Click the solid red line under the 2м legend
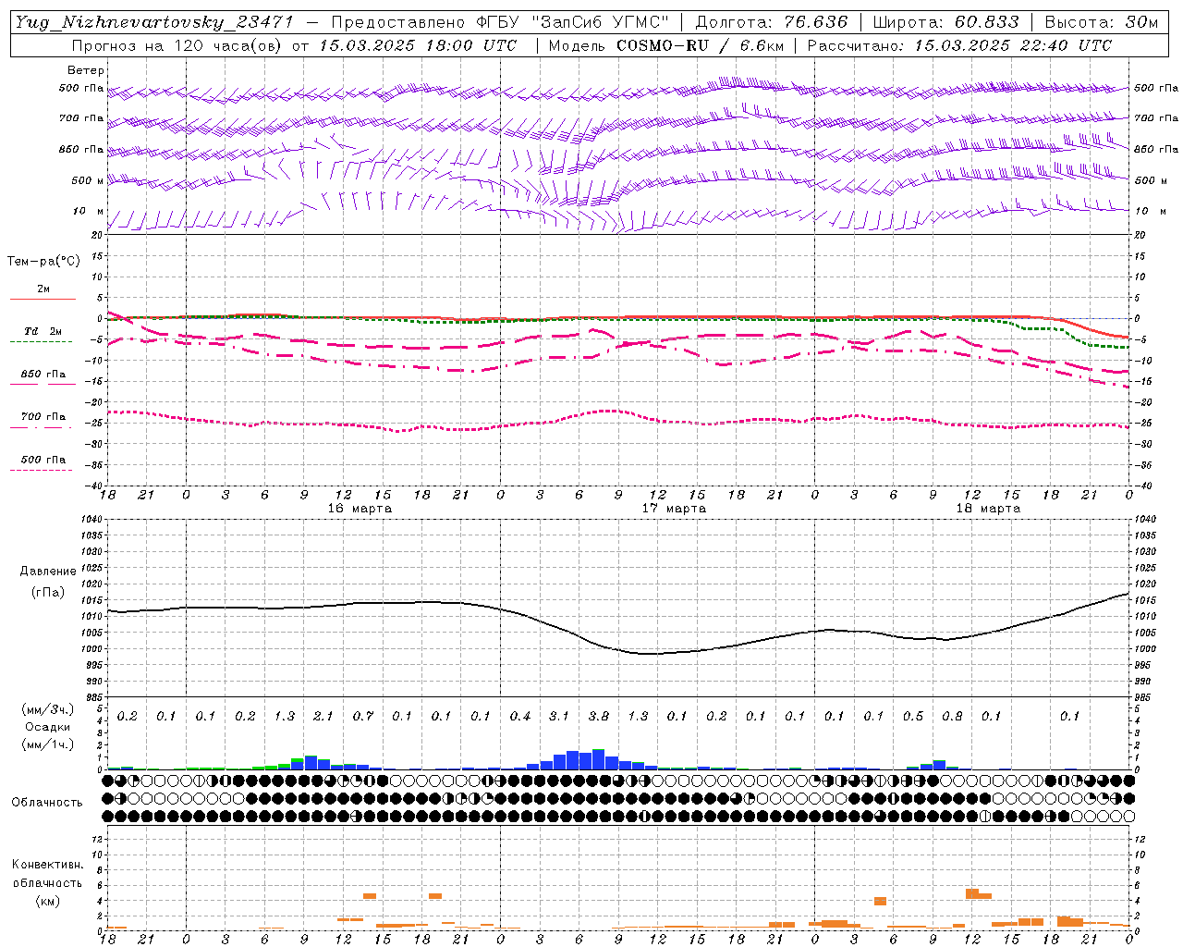The height and width of the screenshot is (947, 1183). point(43,299)
